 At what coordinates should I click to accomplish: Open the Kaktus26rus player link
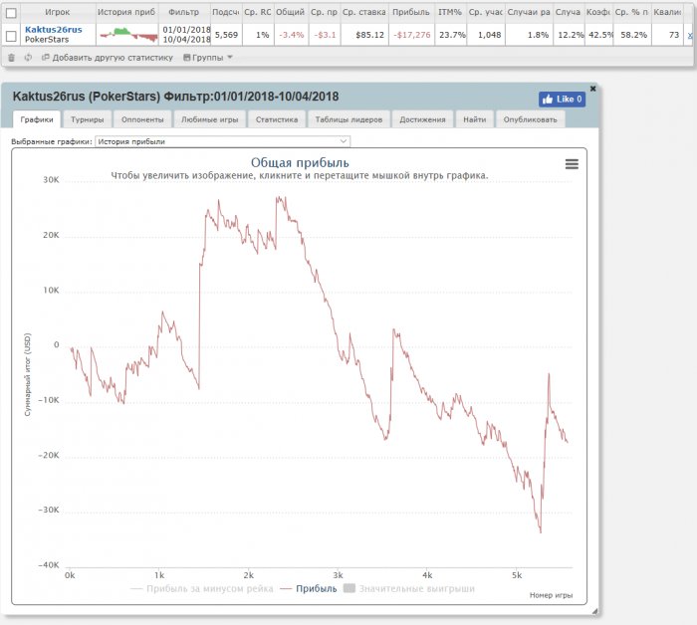click(53, 30)
